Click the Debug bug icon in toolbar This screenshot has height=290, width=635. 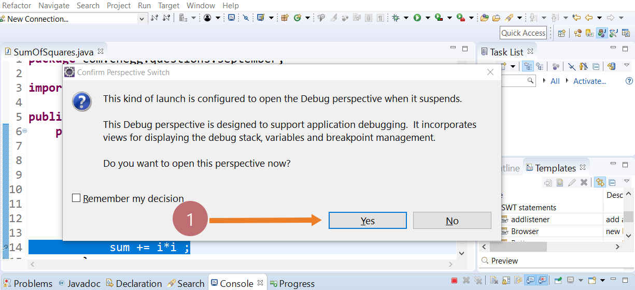[396, 18]
